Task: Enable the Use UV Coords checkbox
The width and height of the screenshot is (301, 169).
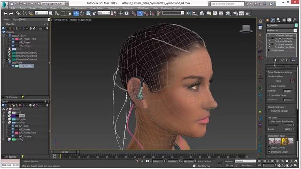Action: click(x=269, y=148)
